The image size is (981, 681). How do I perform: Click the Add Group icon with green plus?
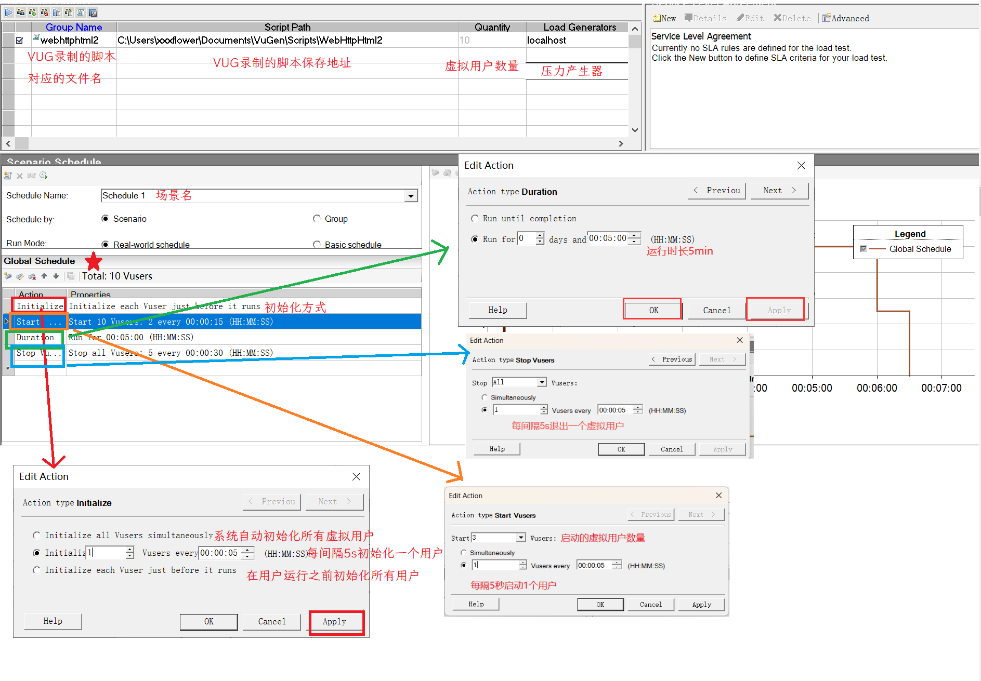(x=33, y=12)
